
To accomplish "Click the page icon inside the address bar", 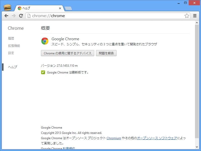I will (x=29, y=16).
